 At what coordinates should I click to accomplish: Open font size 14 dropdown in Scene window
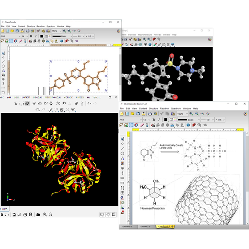(x=147, y=120)
